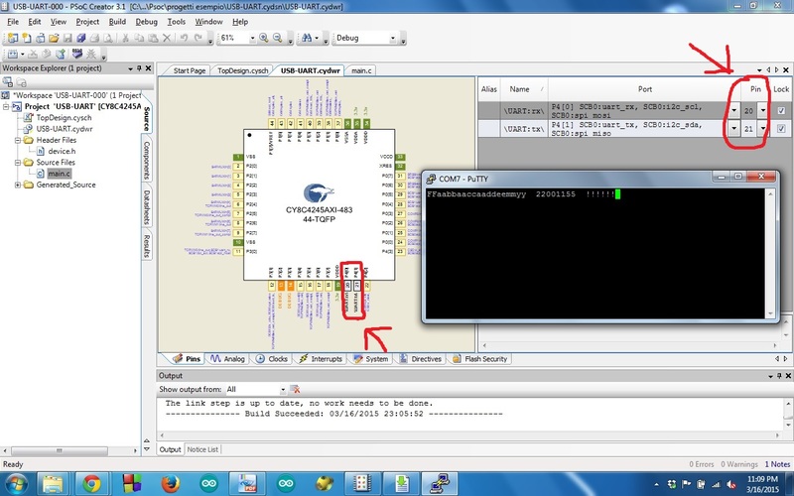
Task: Click the Debug bug toolbar icon
Action: pyautogui.click(x=91, y=54)
